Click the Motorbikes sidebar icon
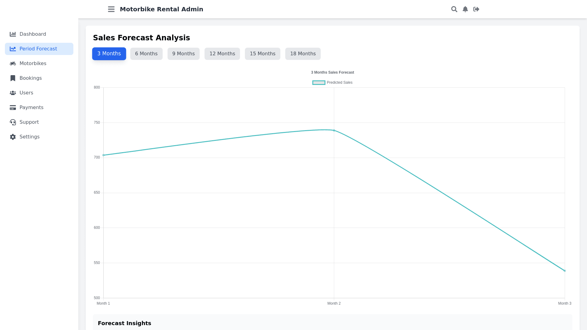Screen dimensions: 587x330 (x=13, y=64)
